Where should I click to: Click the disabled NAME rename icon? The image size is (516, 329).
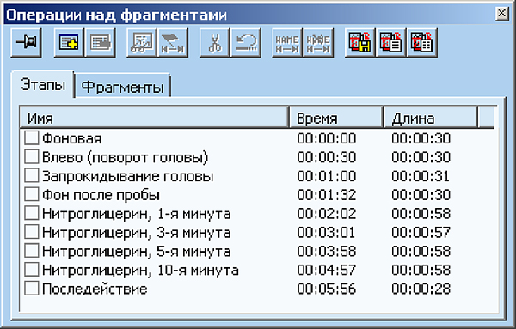287,43
